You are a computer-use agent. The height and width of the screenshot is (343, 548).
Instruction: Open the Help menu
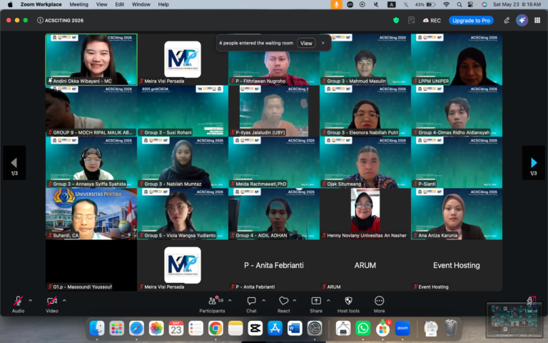(163, 4)
